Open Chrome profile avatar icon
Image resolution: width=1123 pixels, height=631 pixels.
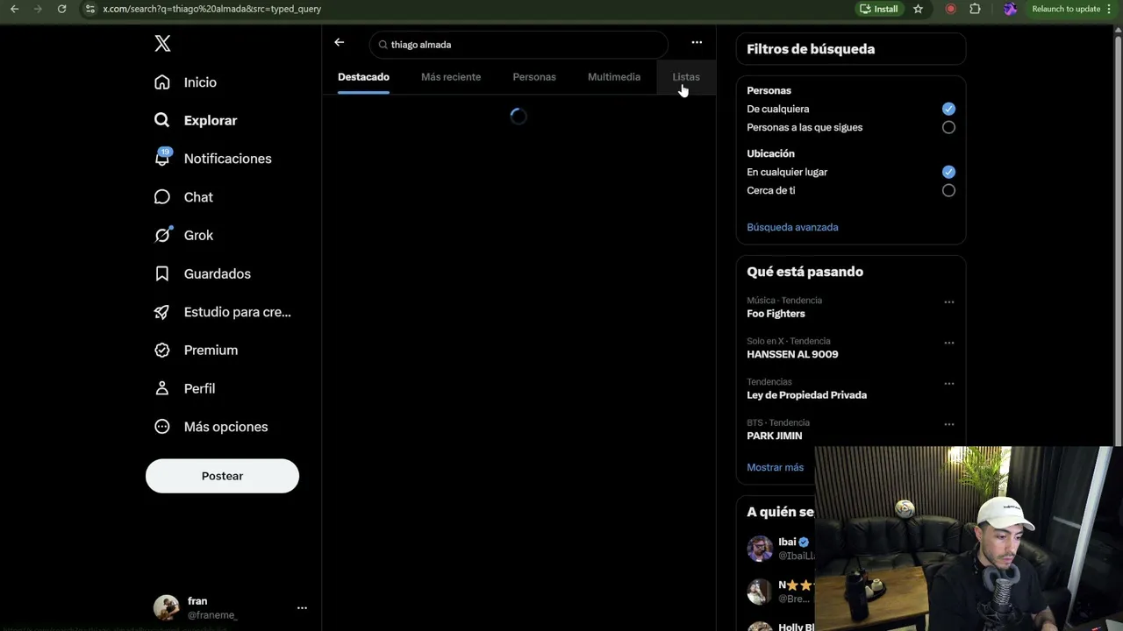(1010, 9)
